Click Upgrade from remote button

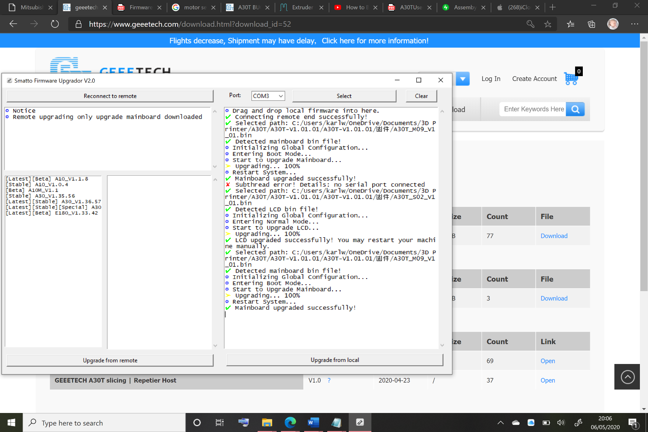pyautogui.click(x=110, y=360)
